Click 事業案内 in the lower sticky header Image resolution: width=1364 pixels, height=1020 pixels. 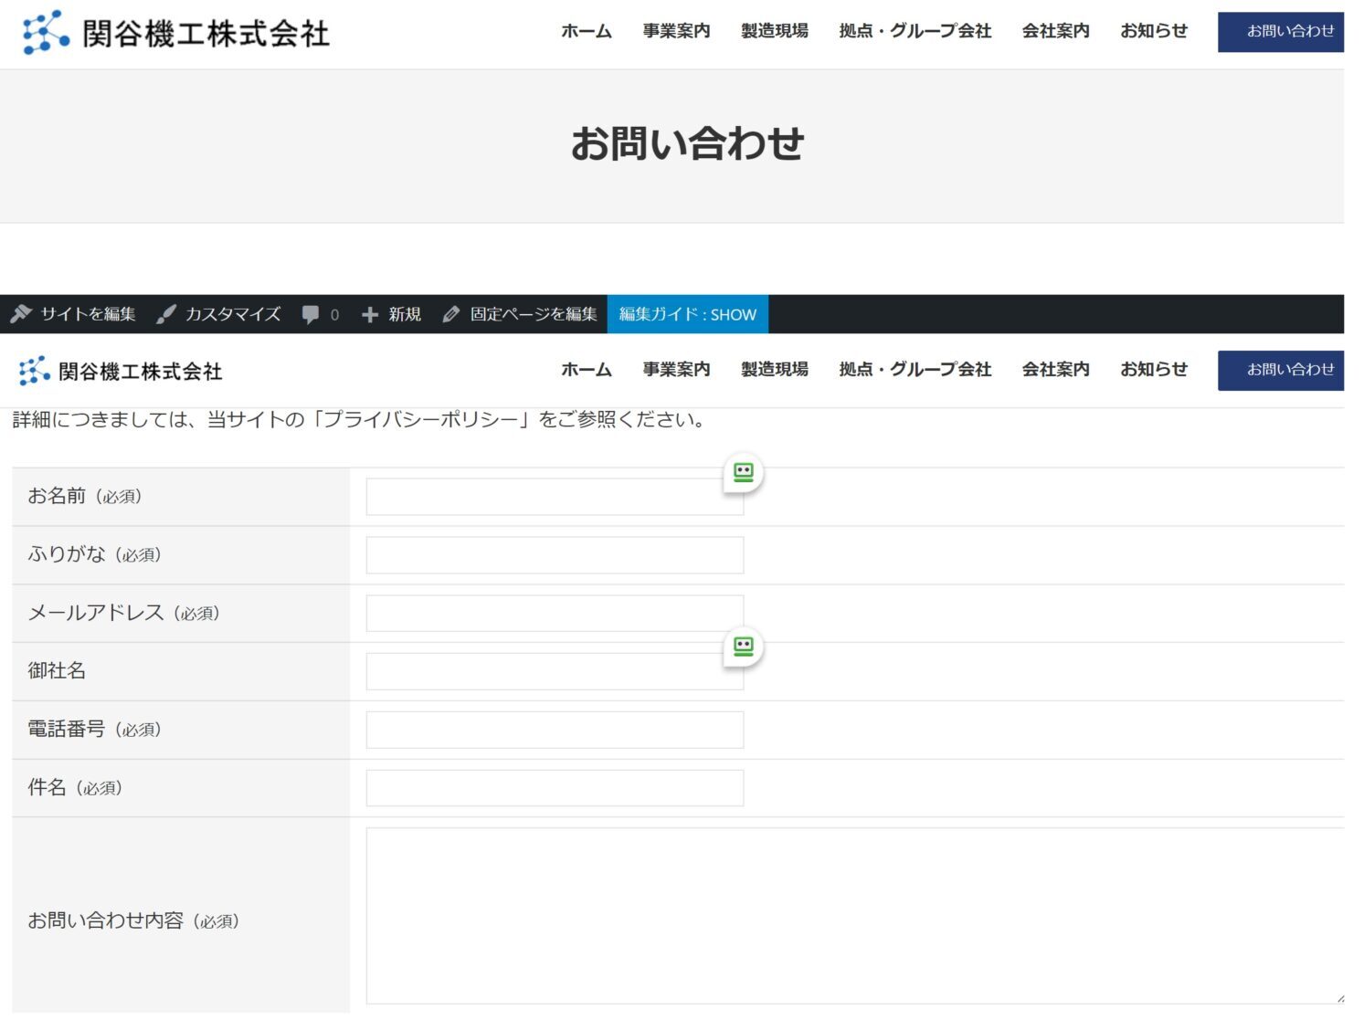click(676, 370)
